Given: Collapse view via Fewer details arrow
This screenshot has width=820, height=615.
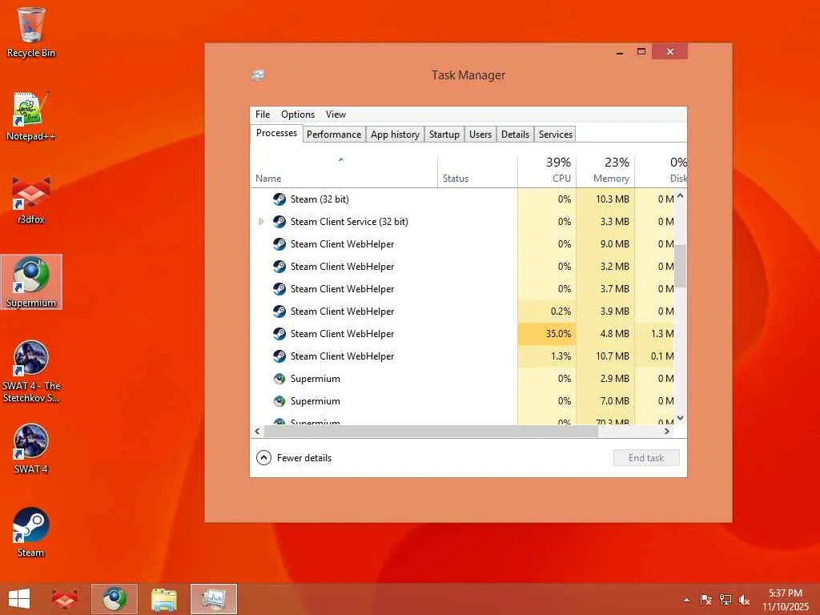Looking at the screenshot, I should coord(263,457).
